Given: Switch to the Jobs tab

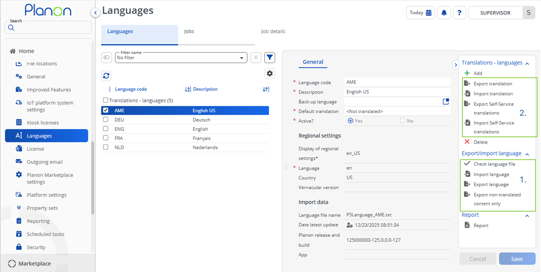Looking at the screenshot, I should click(189, 31).
